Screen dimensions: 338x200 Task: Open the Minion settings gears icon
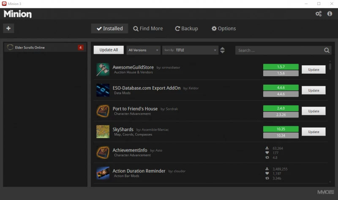click(x=319, y=14)
